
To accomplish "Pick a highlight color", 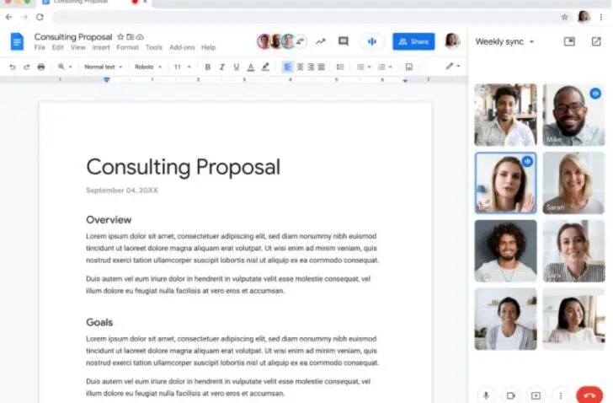I will [265, 67].
